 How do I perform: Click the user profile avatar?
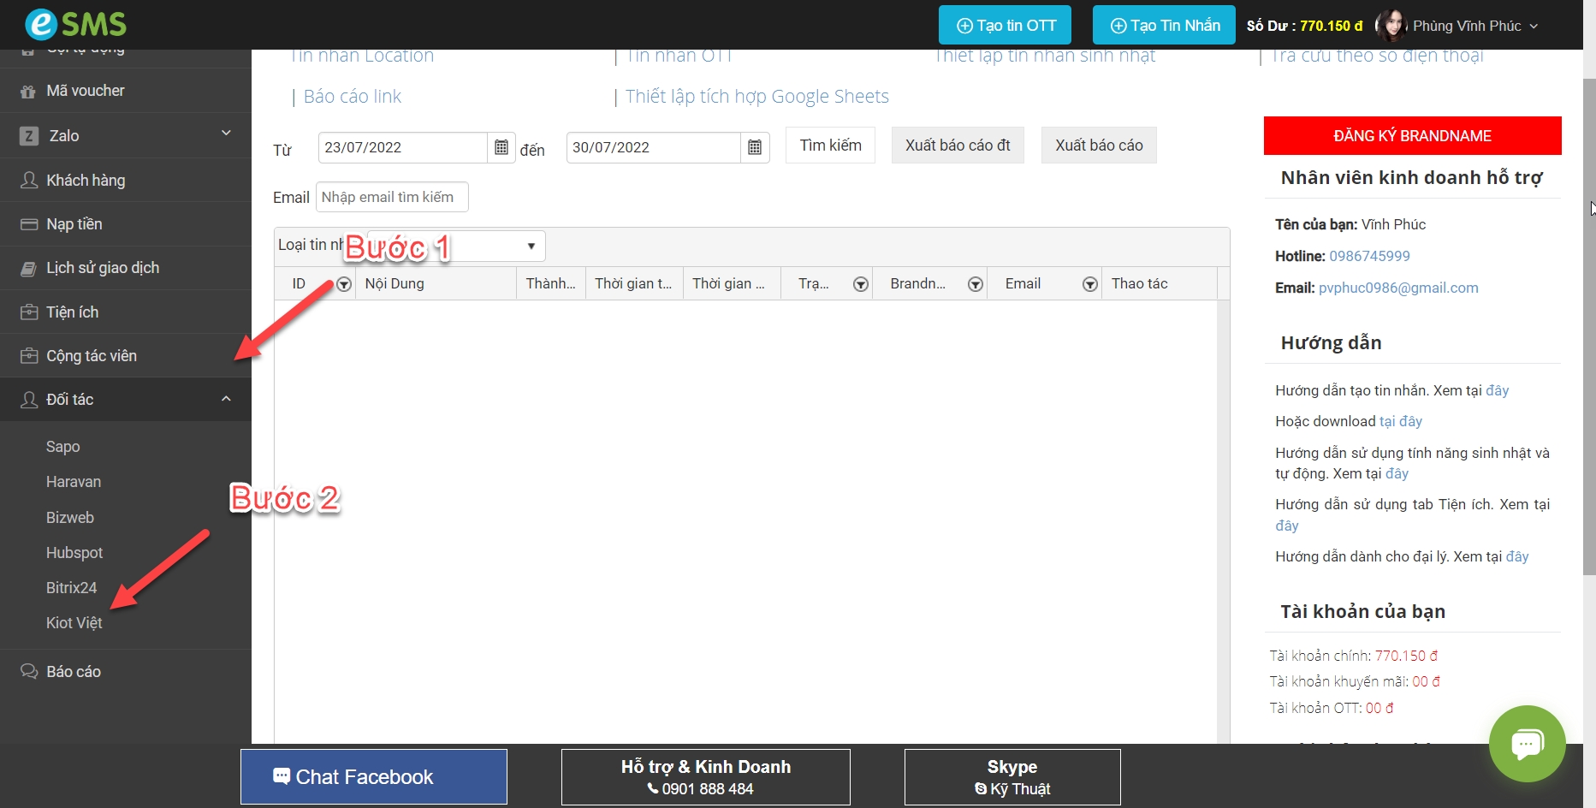pos(1391,26)
